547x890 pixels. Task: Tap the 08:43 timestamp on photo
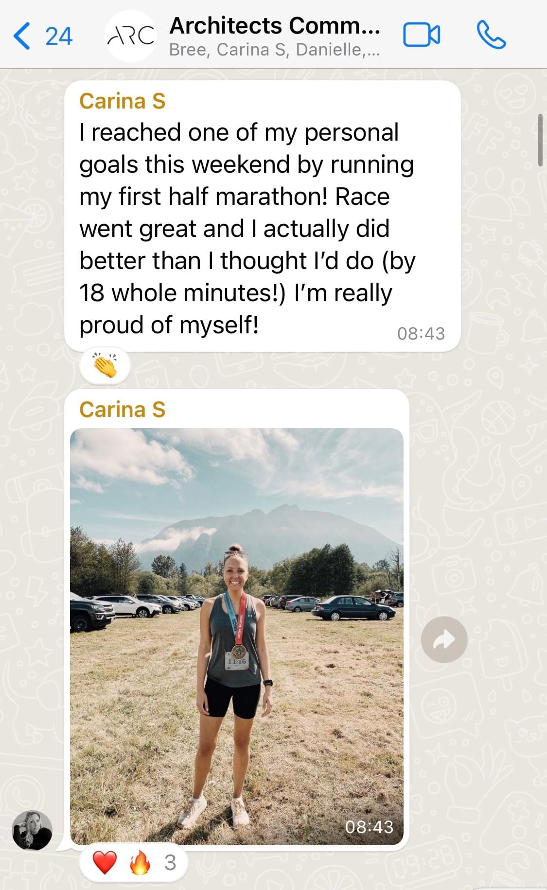point(369,827)
